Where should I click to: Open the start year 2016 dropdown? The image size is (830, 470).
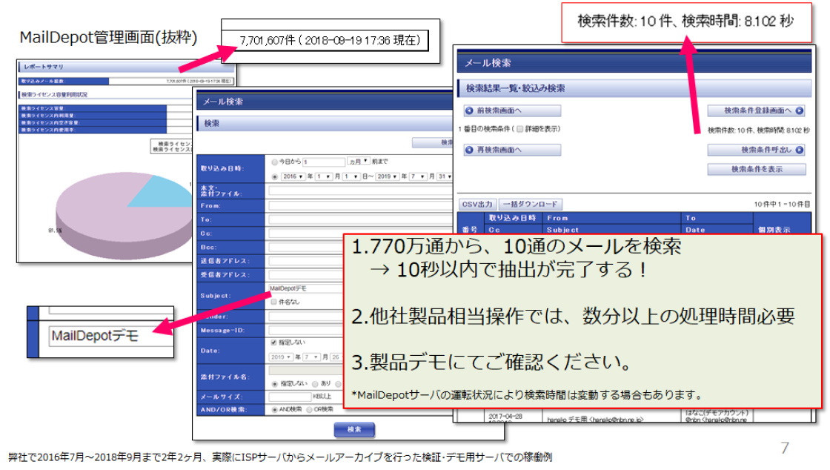[x=293, y=176]
